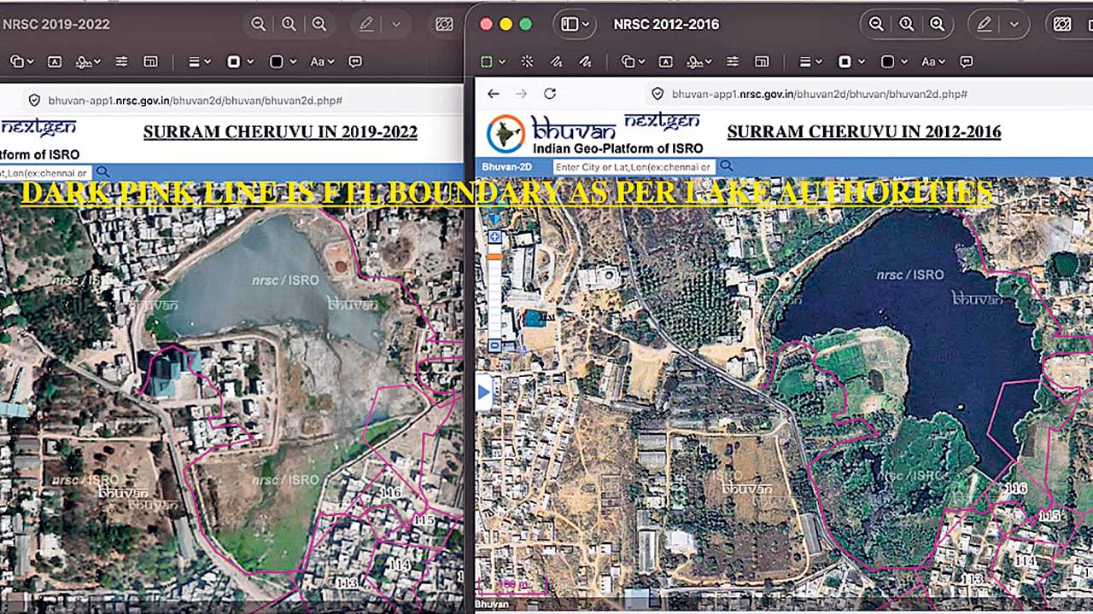Viewport: 1093px width, 614px height.
Task: Toggle redact tool in NRSC 2012-2016 window
Action: click(x=1062, y=25)
